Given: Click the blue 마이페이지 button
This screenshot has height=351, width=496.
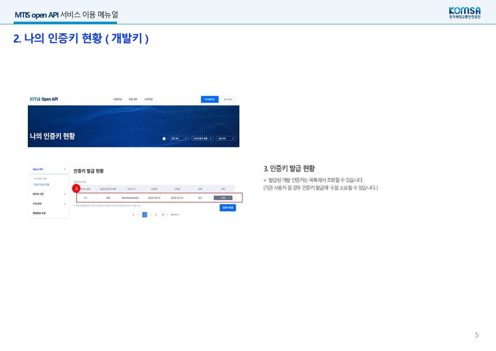Looking at the screenshot, I should point(210,99).
